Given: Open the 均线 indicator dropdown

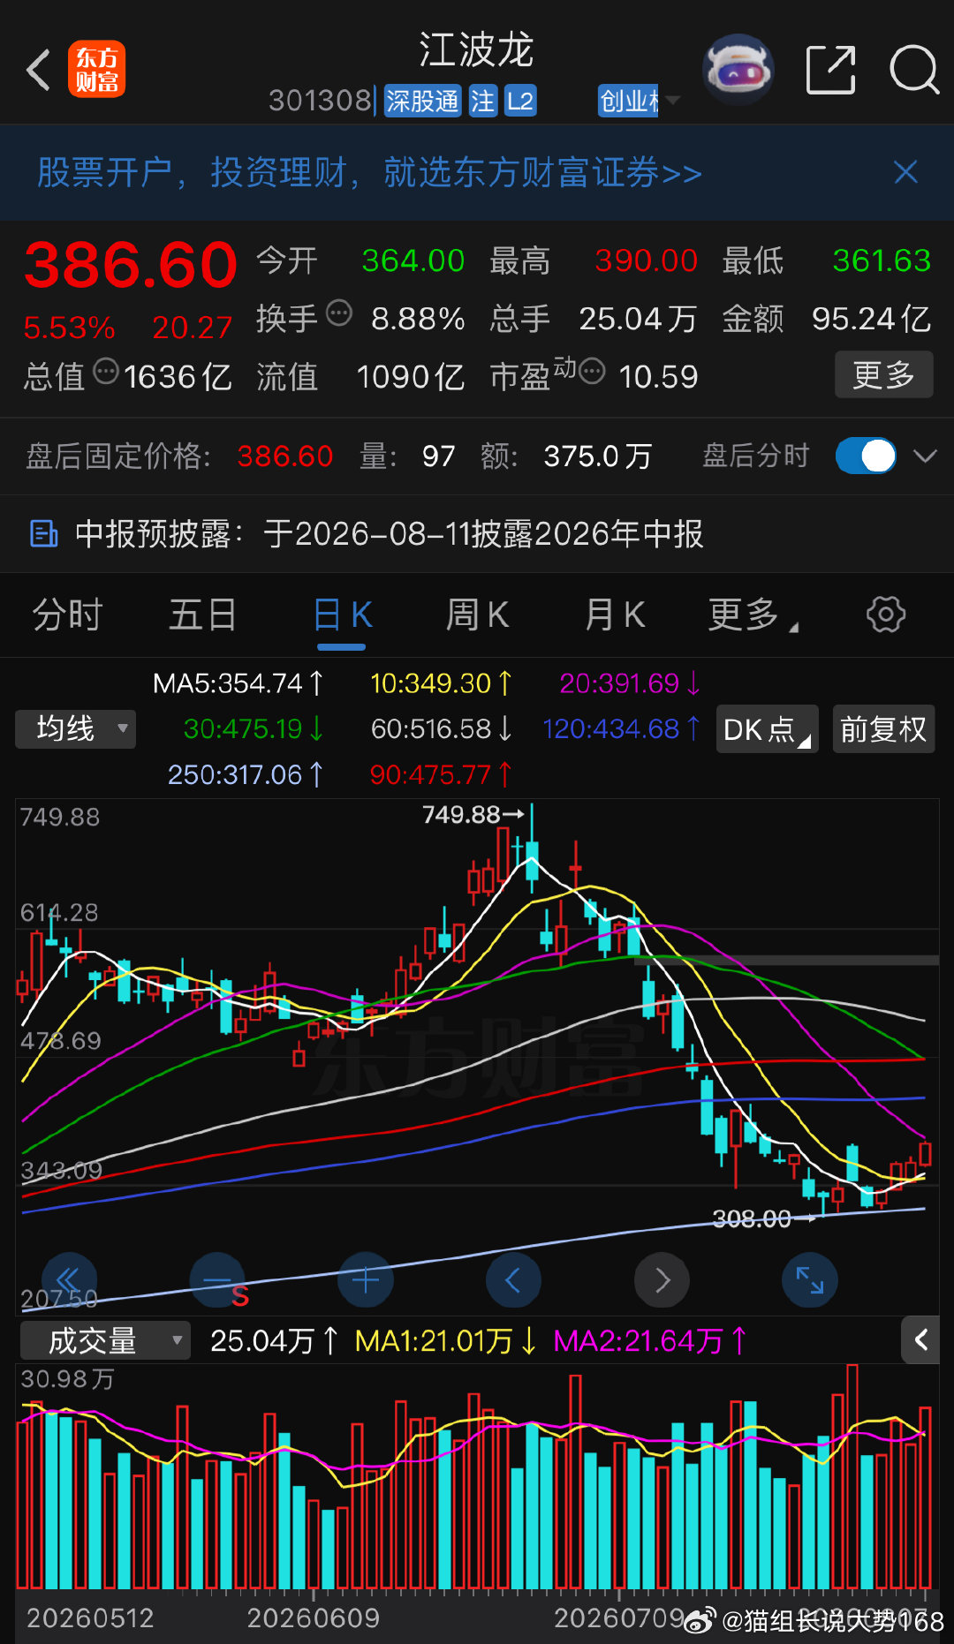Looking at the screenshot, I should (76, 729).
